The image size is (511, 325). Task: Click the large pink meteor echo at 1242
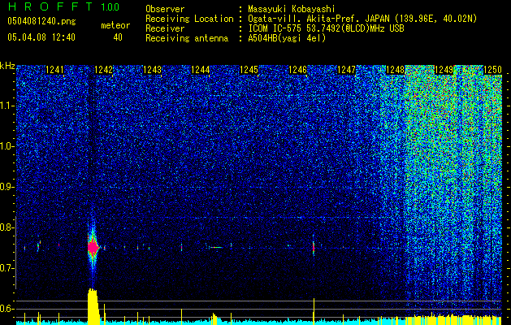(93, 248)
